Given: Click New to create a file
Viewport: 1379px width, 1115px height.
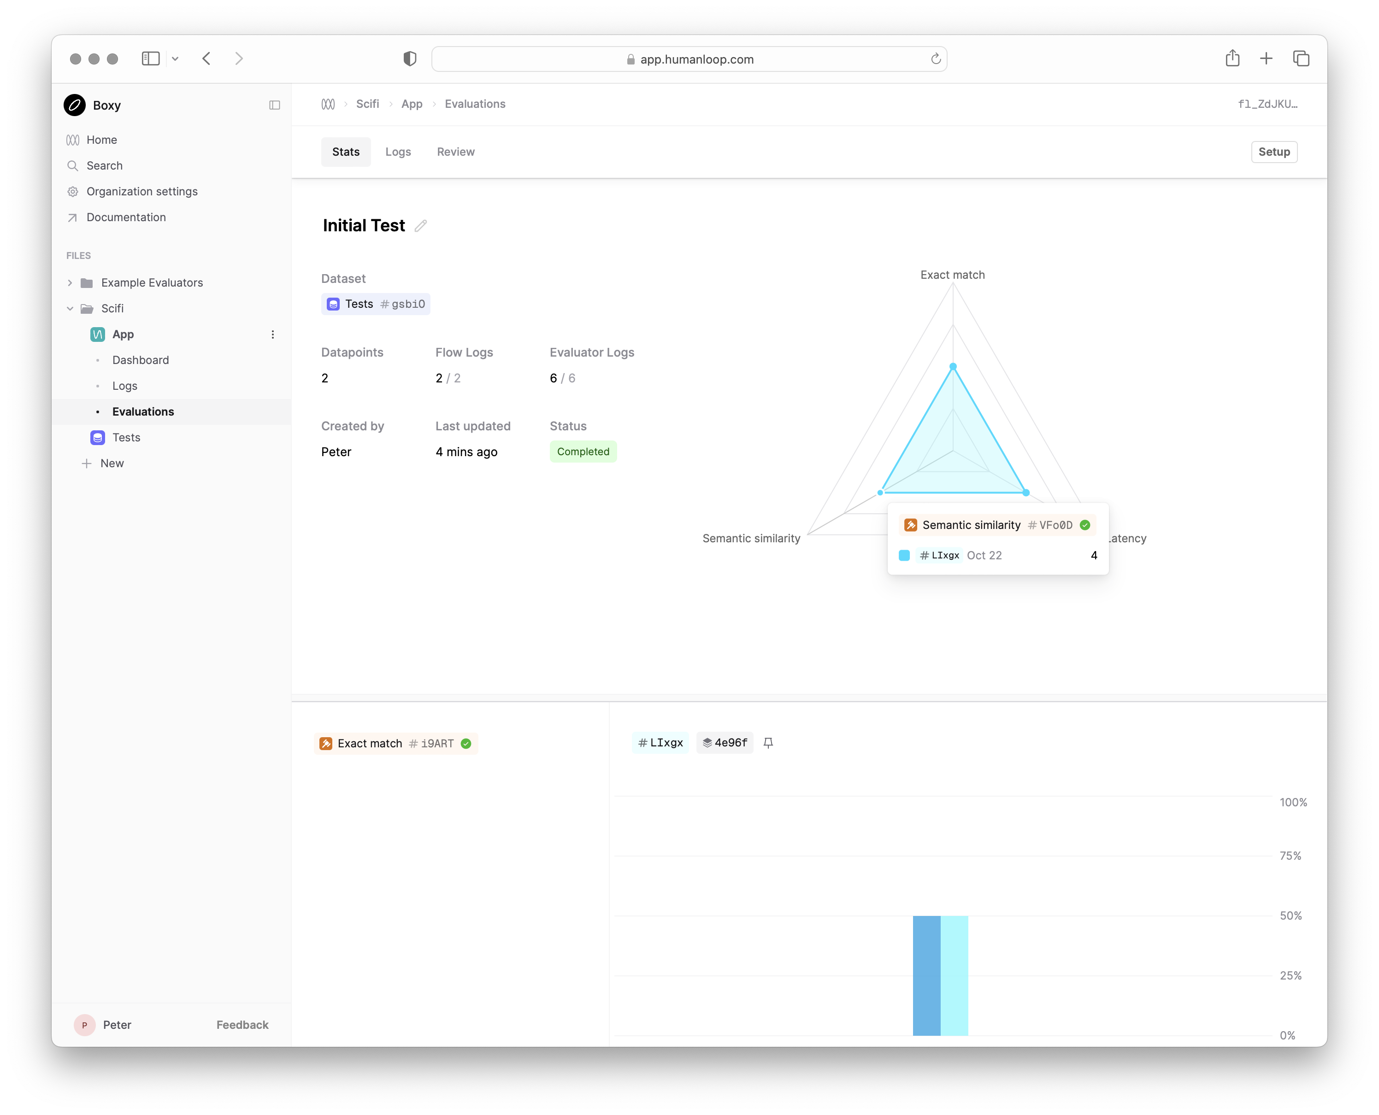Looking at the screenshot, I should 112,463.
